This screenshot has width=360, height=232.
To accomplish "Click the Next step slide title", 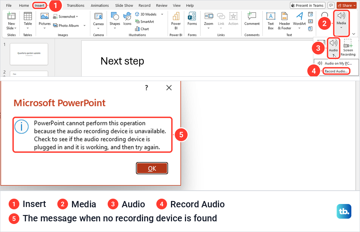I will click(122, 61).
